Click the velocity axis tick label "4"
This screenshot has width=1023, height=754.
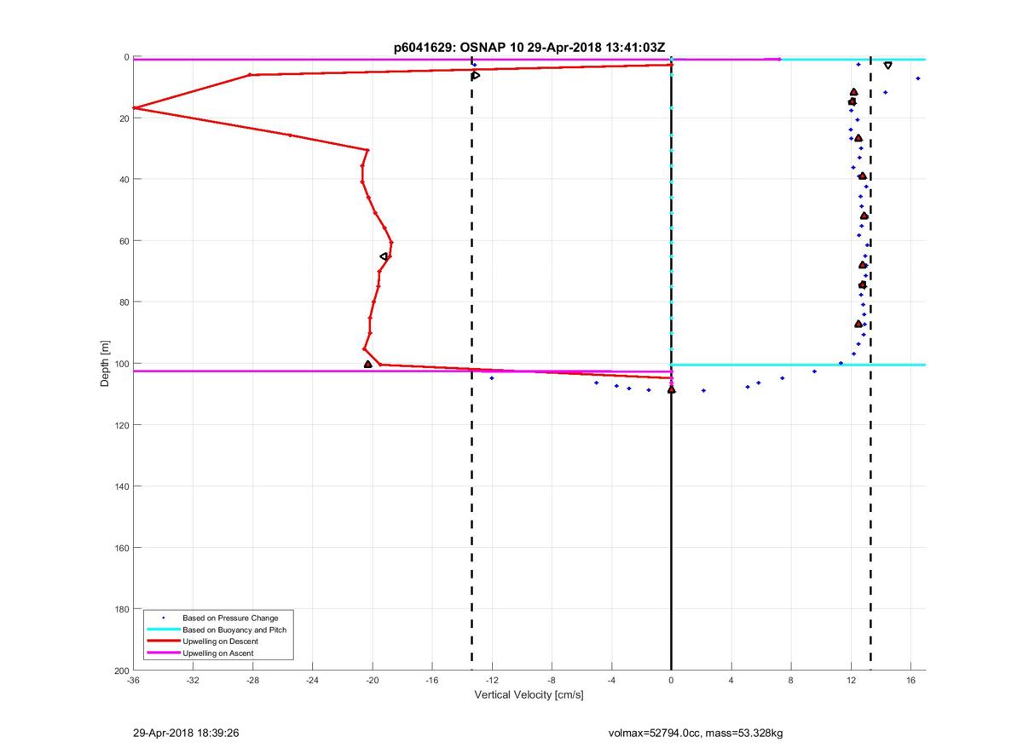(731, 682)
